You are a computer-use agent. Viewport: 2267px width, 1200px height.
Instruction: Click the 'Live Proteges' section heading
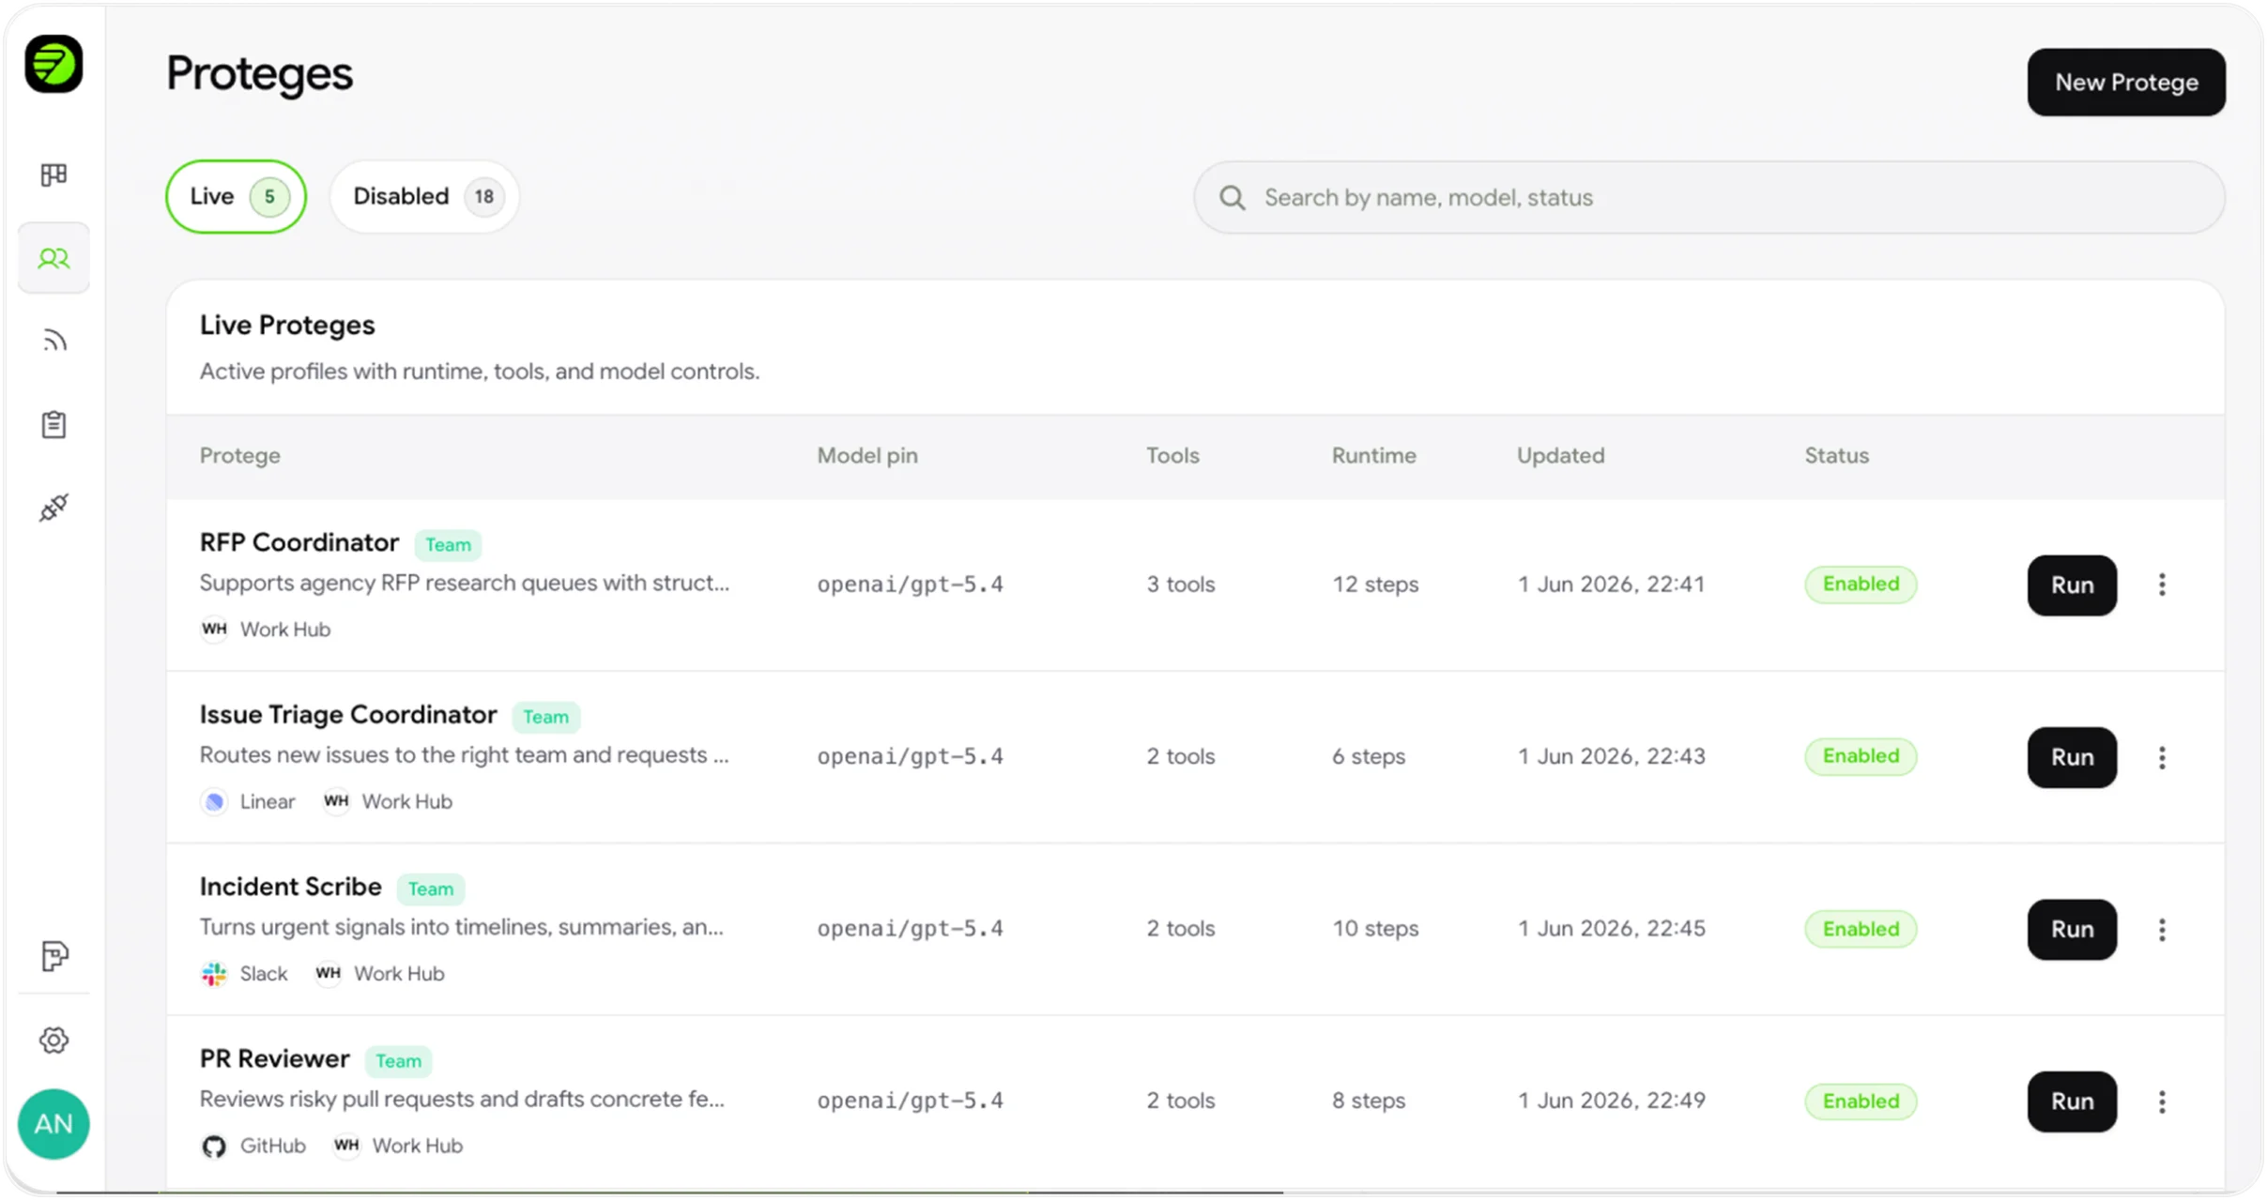(x=287, y=326)
